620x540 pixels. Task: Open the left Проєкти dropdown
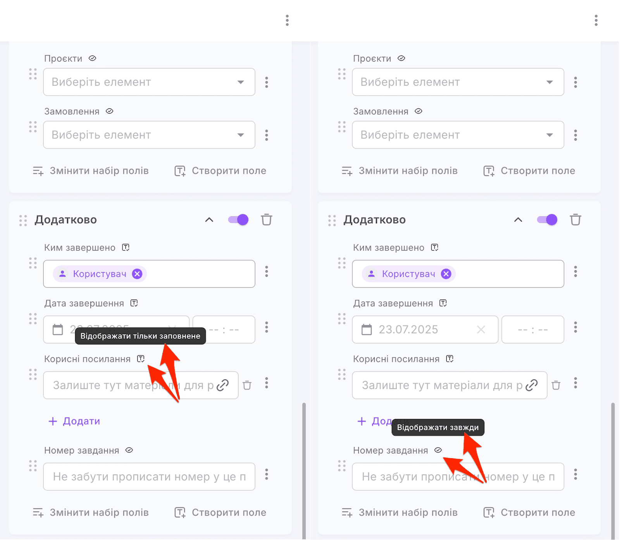(x=149, y=82)
